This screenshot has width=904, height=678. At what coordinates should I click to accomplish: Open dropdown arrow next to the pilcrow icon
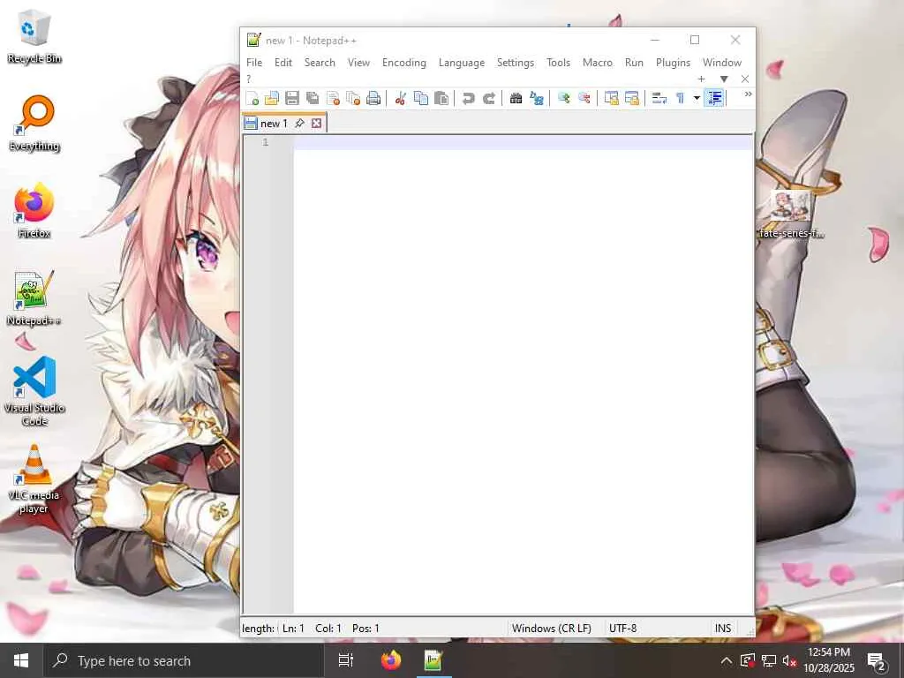pyautogui.click(x=697, y=98)
